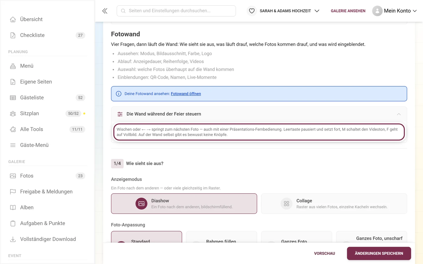Viewport: 423px width, 264px height.
Task: Open the Menü cake icon entry
Action: coord(13,66)
